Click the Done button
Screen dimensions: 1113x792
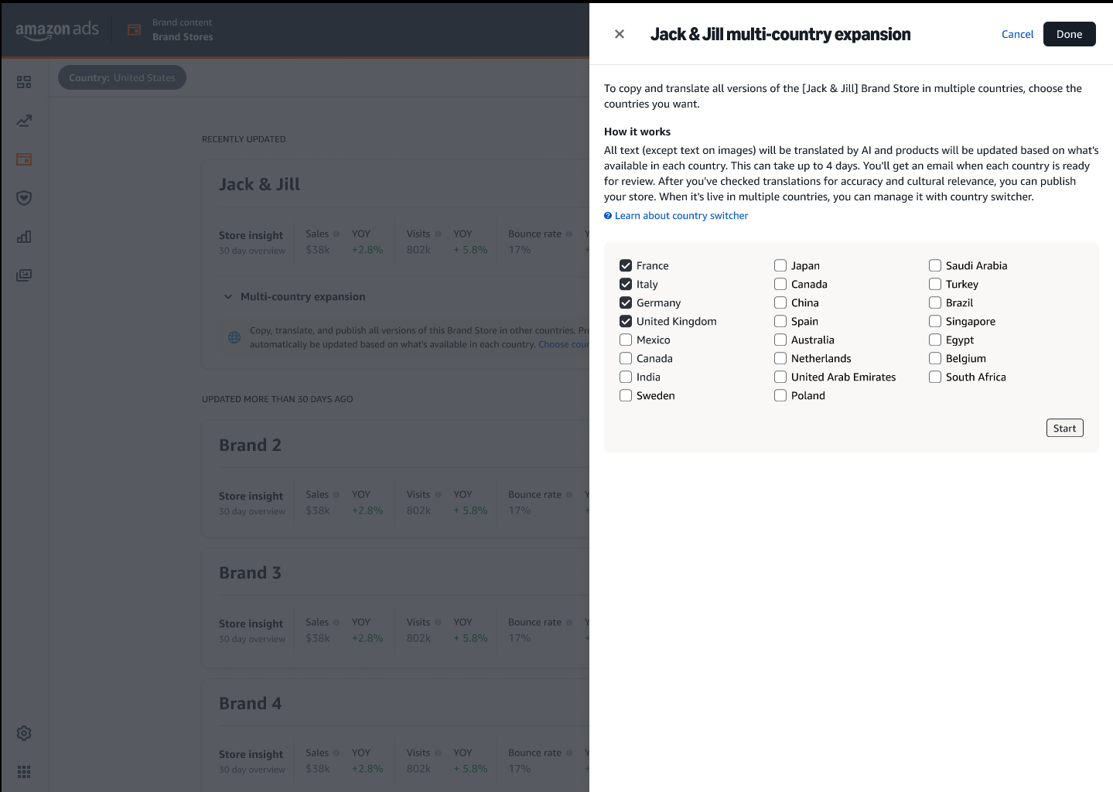pyautogui.click(x=1069, y=34)
